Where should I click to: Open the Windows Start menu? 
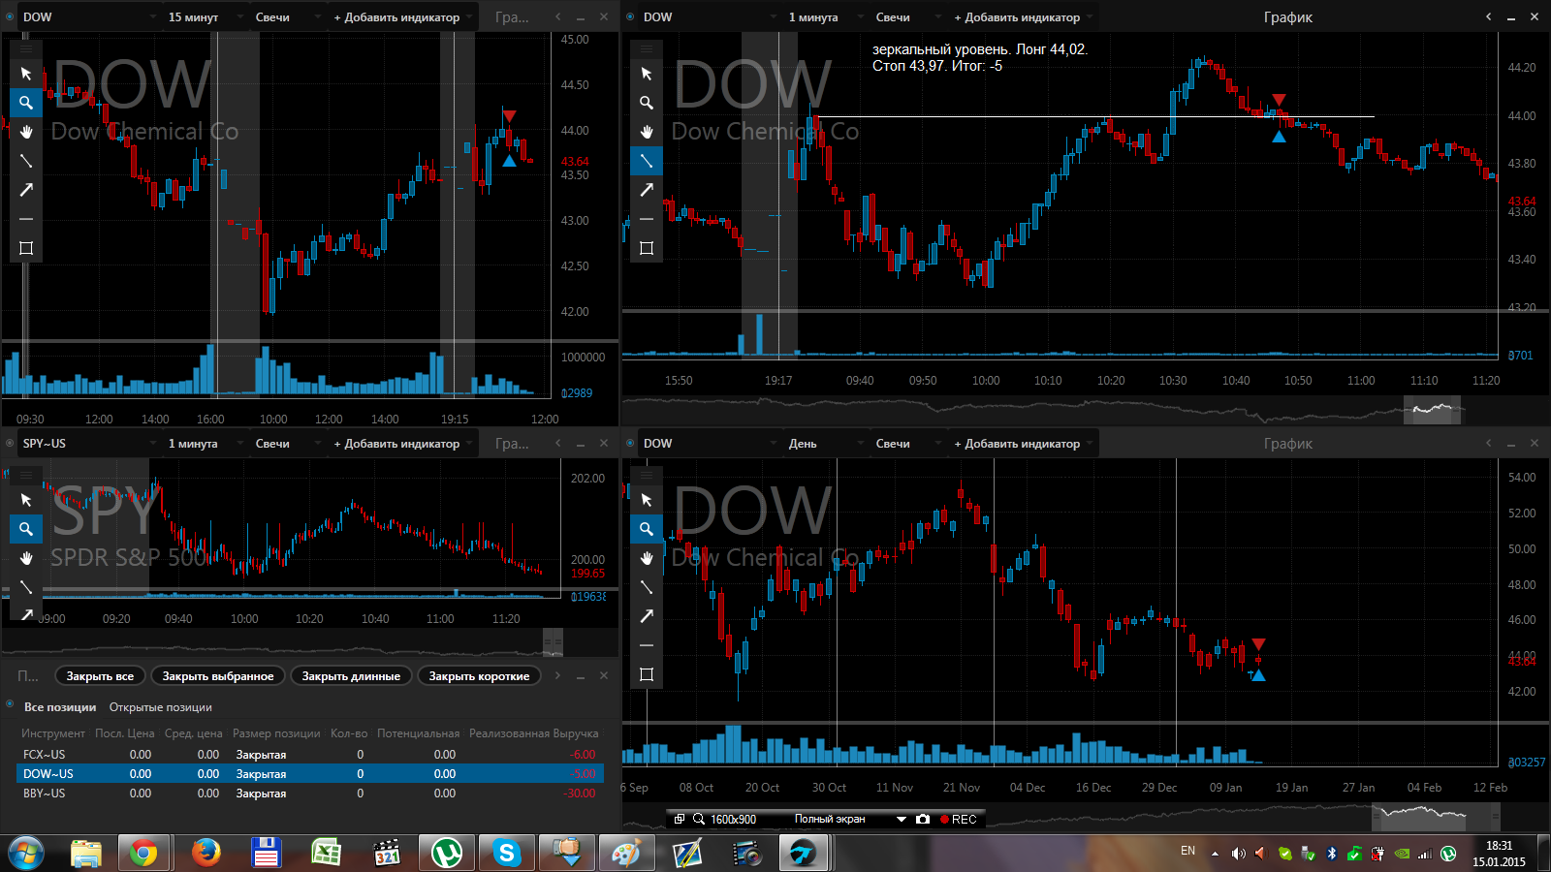(26, 854)
